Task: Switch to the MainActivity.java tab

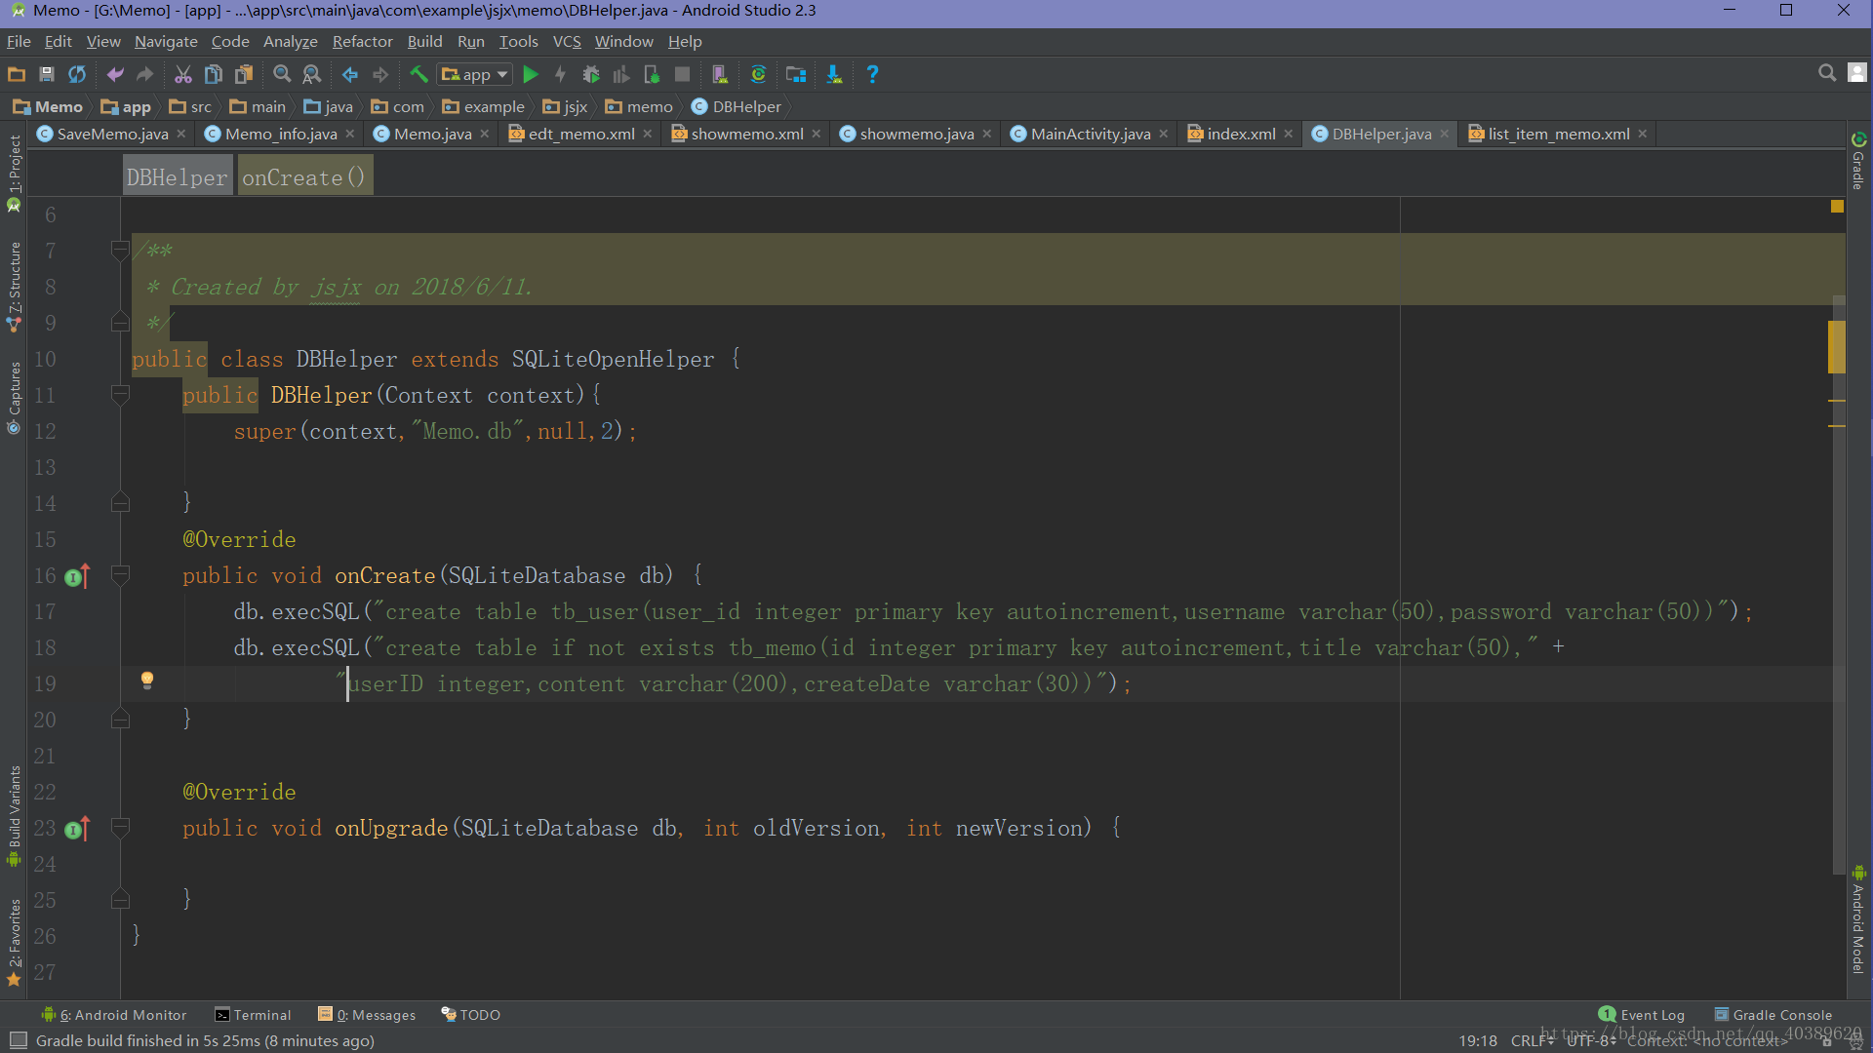Action: click(x=1090, y=134)
